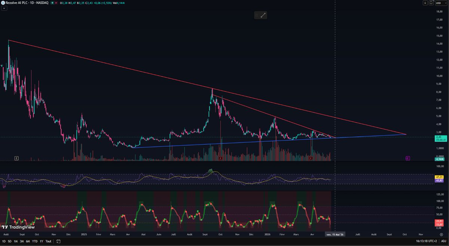Select the 3M time range
Screen dimensions: 449x246
tap(22, 242)
